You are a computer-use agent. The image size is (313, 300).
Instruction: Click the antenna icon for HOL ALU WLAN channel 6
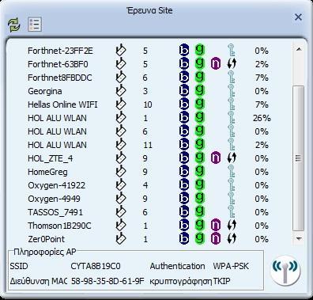point(121,131)
